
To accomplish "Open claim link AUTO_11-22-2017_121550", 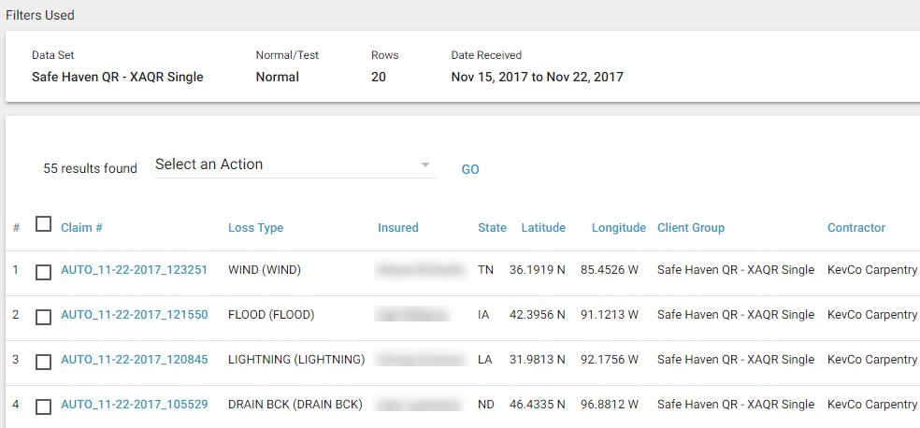I will click(134, 315).
